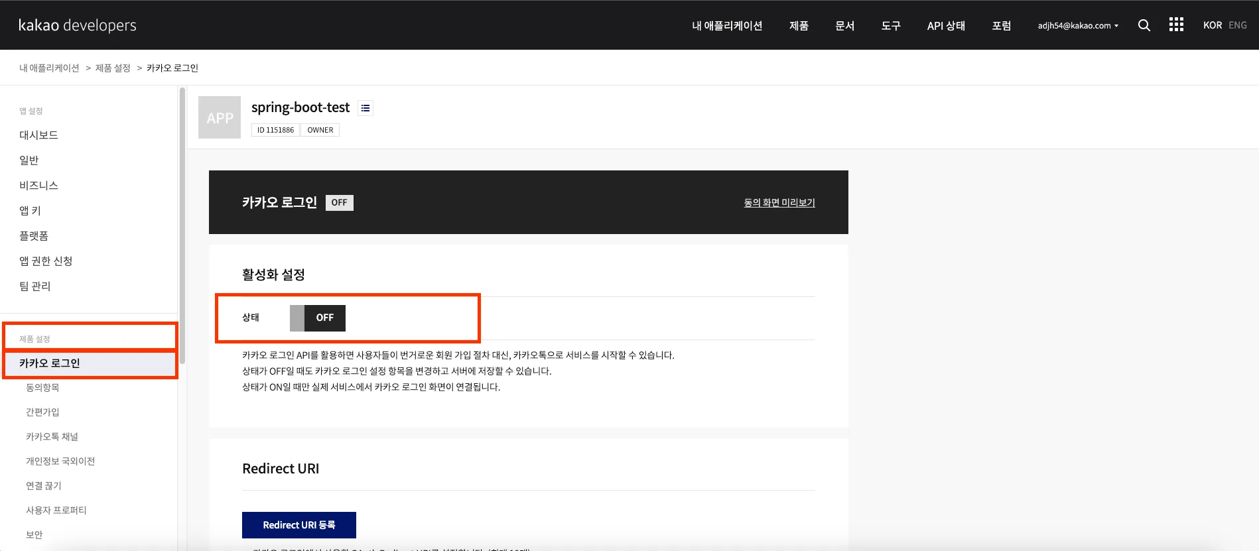Open the 내 애플리케이션 top menu
1259x551 pixels.
point(727,26)
